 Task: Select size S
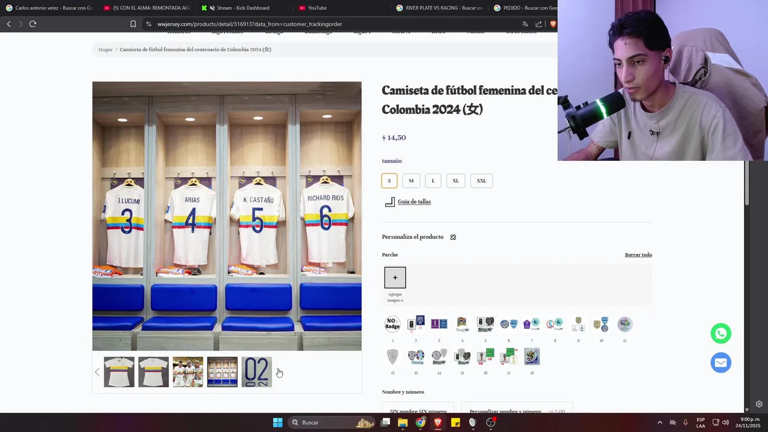tap(389, 181)
